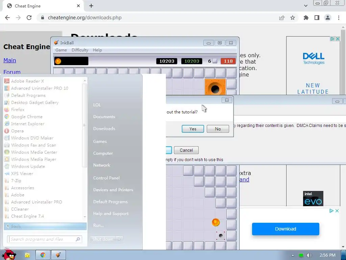The width and height of the screenshot is (346, 260).
Task: Show hidden system tray icons arrow
Action: tap(293, 255)
